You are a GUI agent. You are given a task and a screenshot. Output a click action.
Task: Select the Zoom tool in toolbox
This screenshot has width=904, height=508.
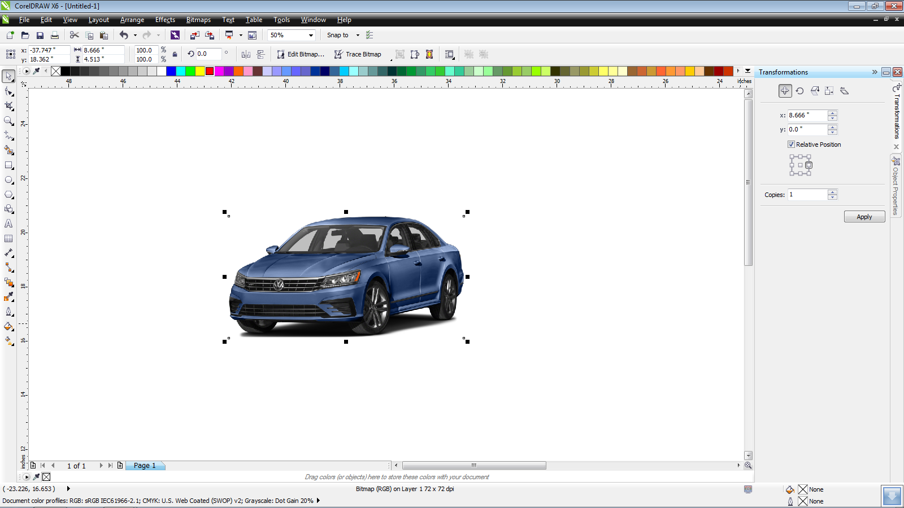pos(8,120)
